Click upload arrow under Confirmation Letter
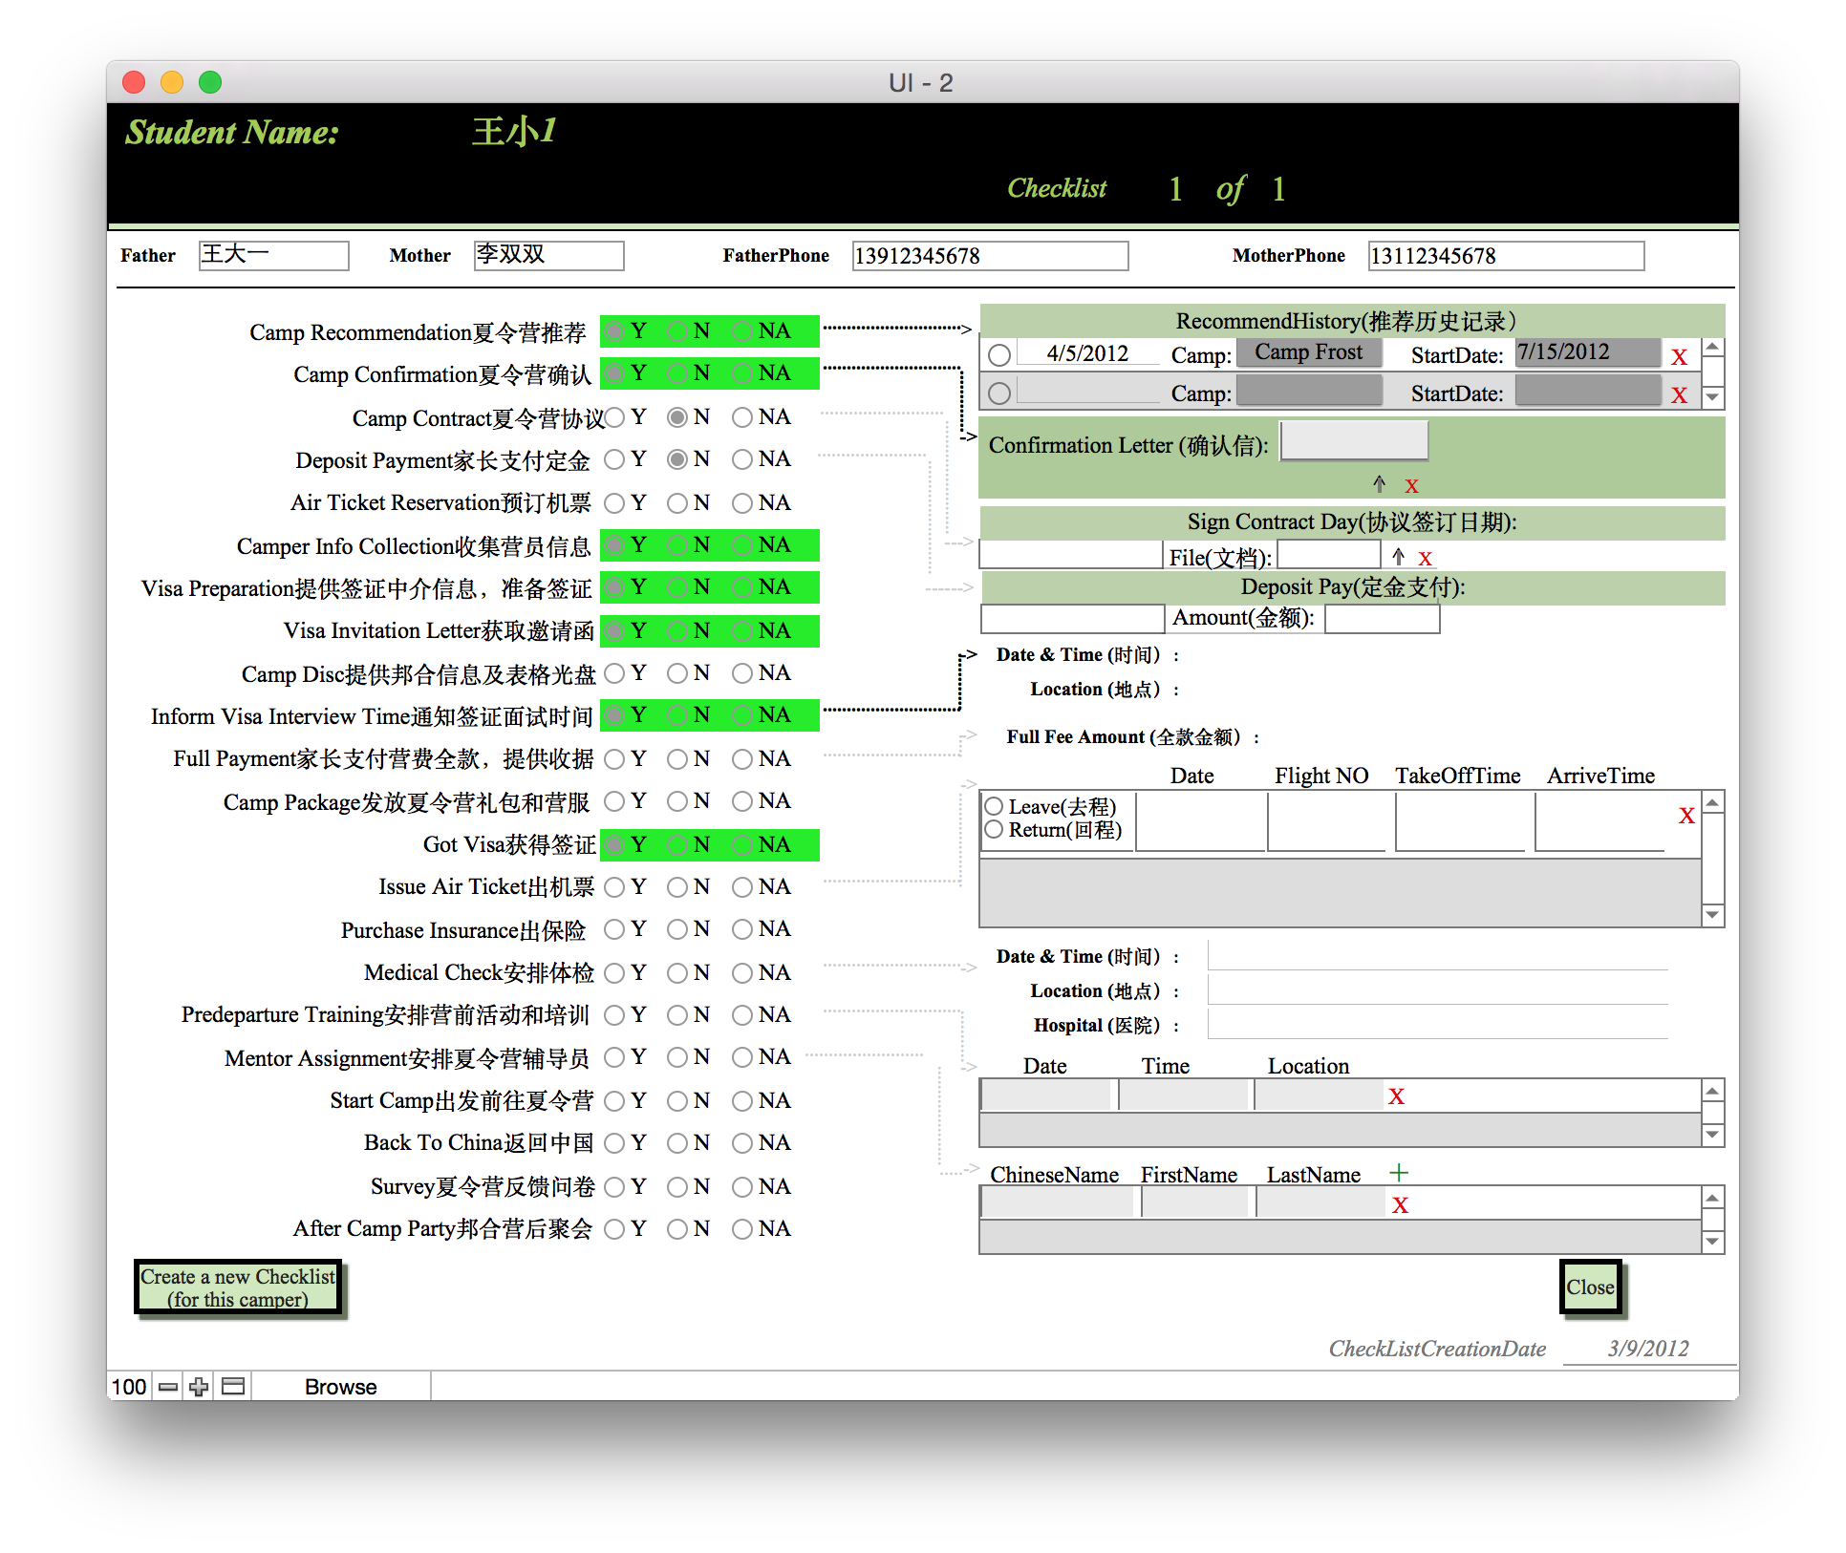Viewport: 1846px width, 1553px height. click(1379, 484)
